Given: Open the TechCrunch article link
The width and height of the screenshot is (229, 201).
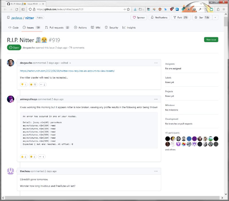Looking at the screenshot, I should tap(67, 71).
